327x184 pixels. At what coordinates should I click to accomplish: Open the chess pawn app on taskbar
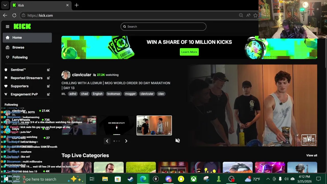click(219, 179)
